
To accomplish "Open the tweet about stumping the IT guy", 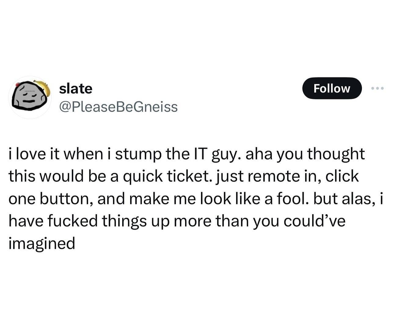I will [195, 198].
